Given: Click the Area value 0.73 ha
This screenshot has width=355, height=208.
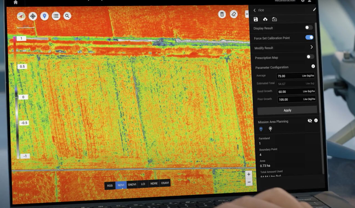Looking at the screenshot, I should [x=265, y=166].
